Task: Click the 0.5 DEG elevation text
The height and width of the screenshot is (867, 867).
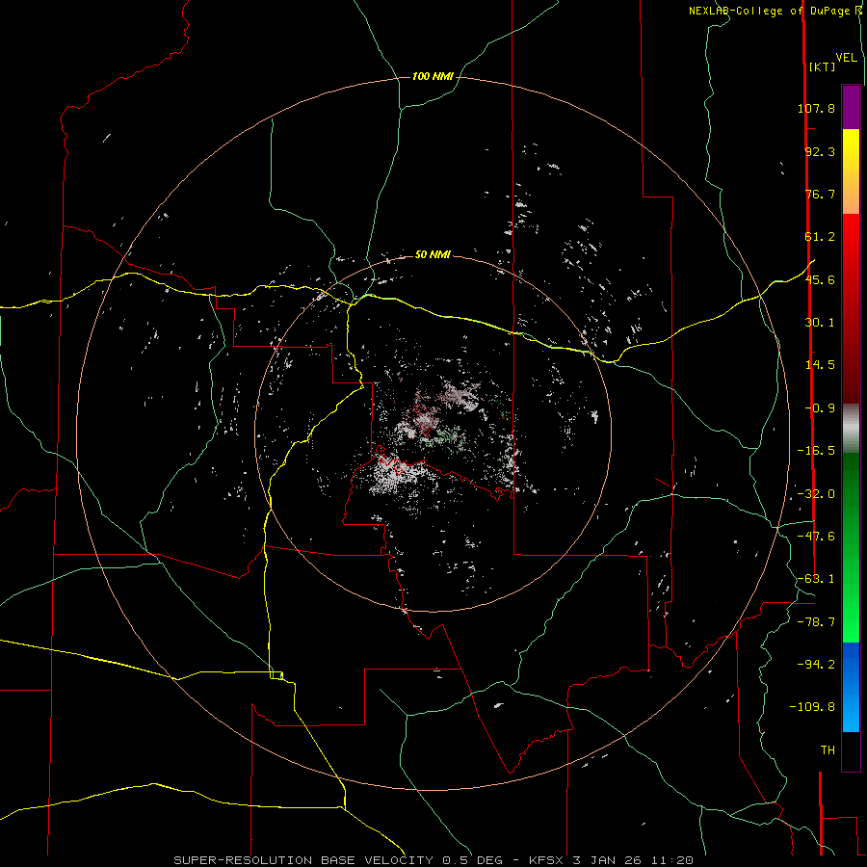Action: [x=472, y=860]
